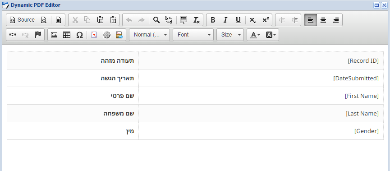Click the Remove Format icon
The image size is (390, 171).
click(x=197, y=20)
